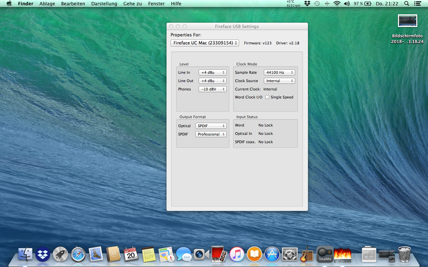Open Optical output format dropdown
Screen dimensions: 428x267
tap(211, 126)
